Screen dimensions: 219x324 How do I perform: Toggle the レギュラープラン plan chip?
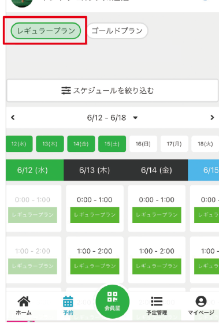[46, 31]
